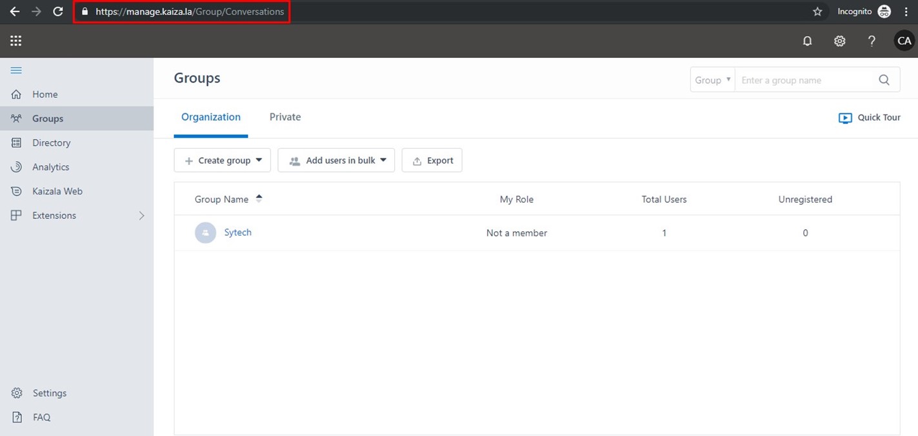Export the groups list
The width and height of the screenshot is (918, 436).
click(x=432, y=160)
